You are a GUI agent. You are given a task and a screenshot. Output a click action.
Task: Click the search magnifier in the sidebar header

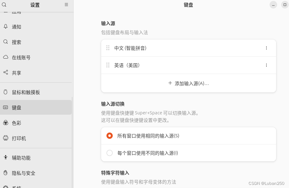4,5
